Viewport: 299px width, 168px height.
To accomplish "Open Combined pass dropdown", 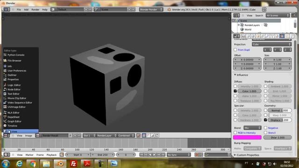I will (126, 135).
